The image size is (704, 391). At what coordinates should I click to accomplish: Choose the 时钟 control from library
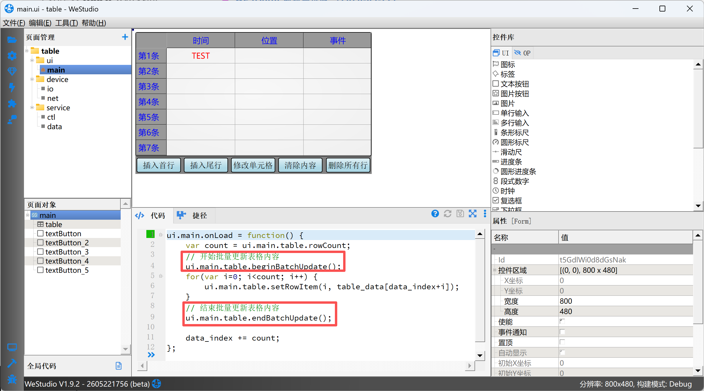coord(504,191)
